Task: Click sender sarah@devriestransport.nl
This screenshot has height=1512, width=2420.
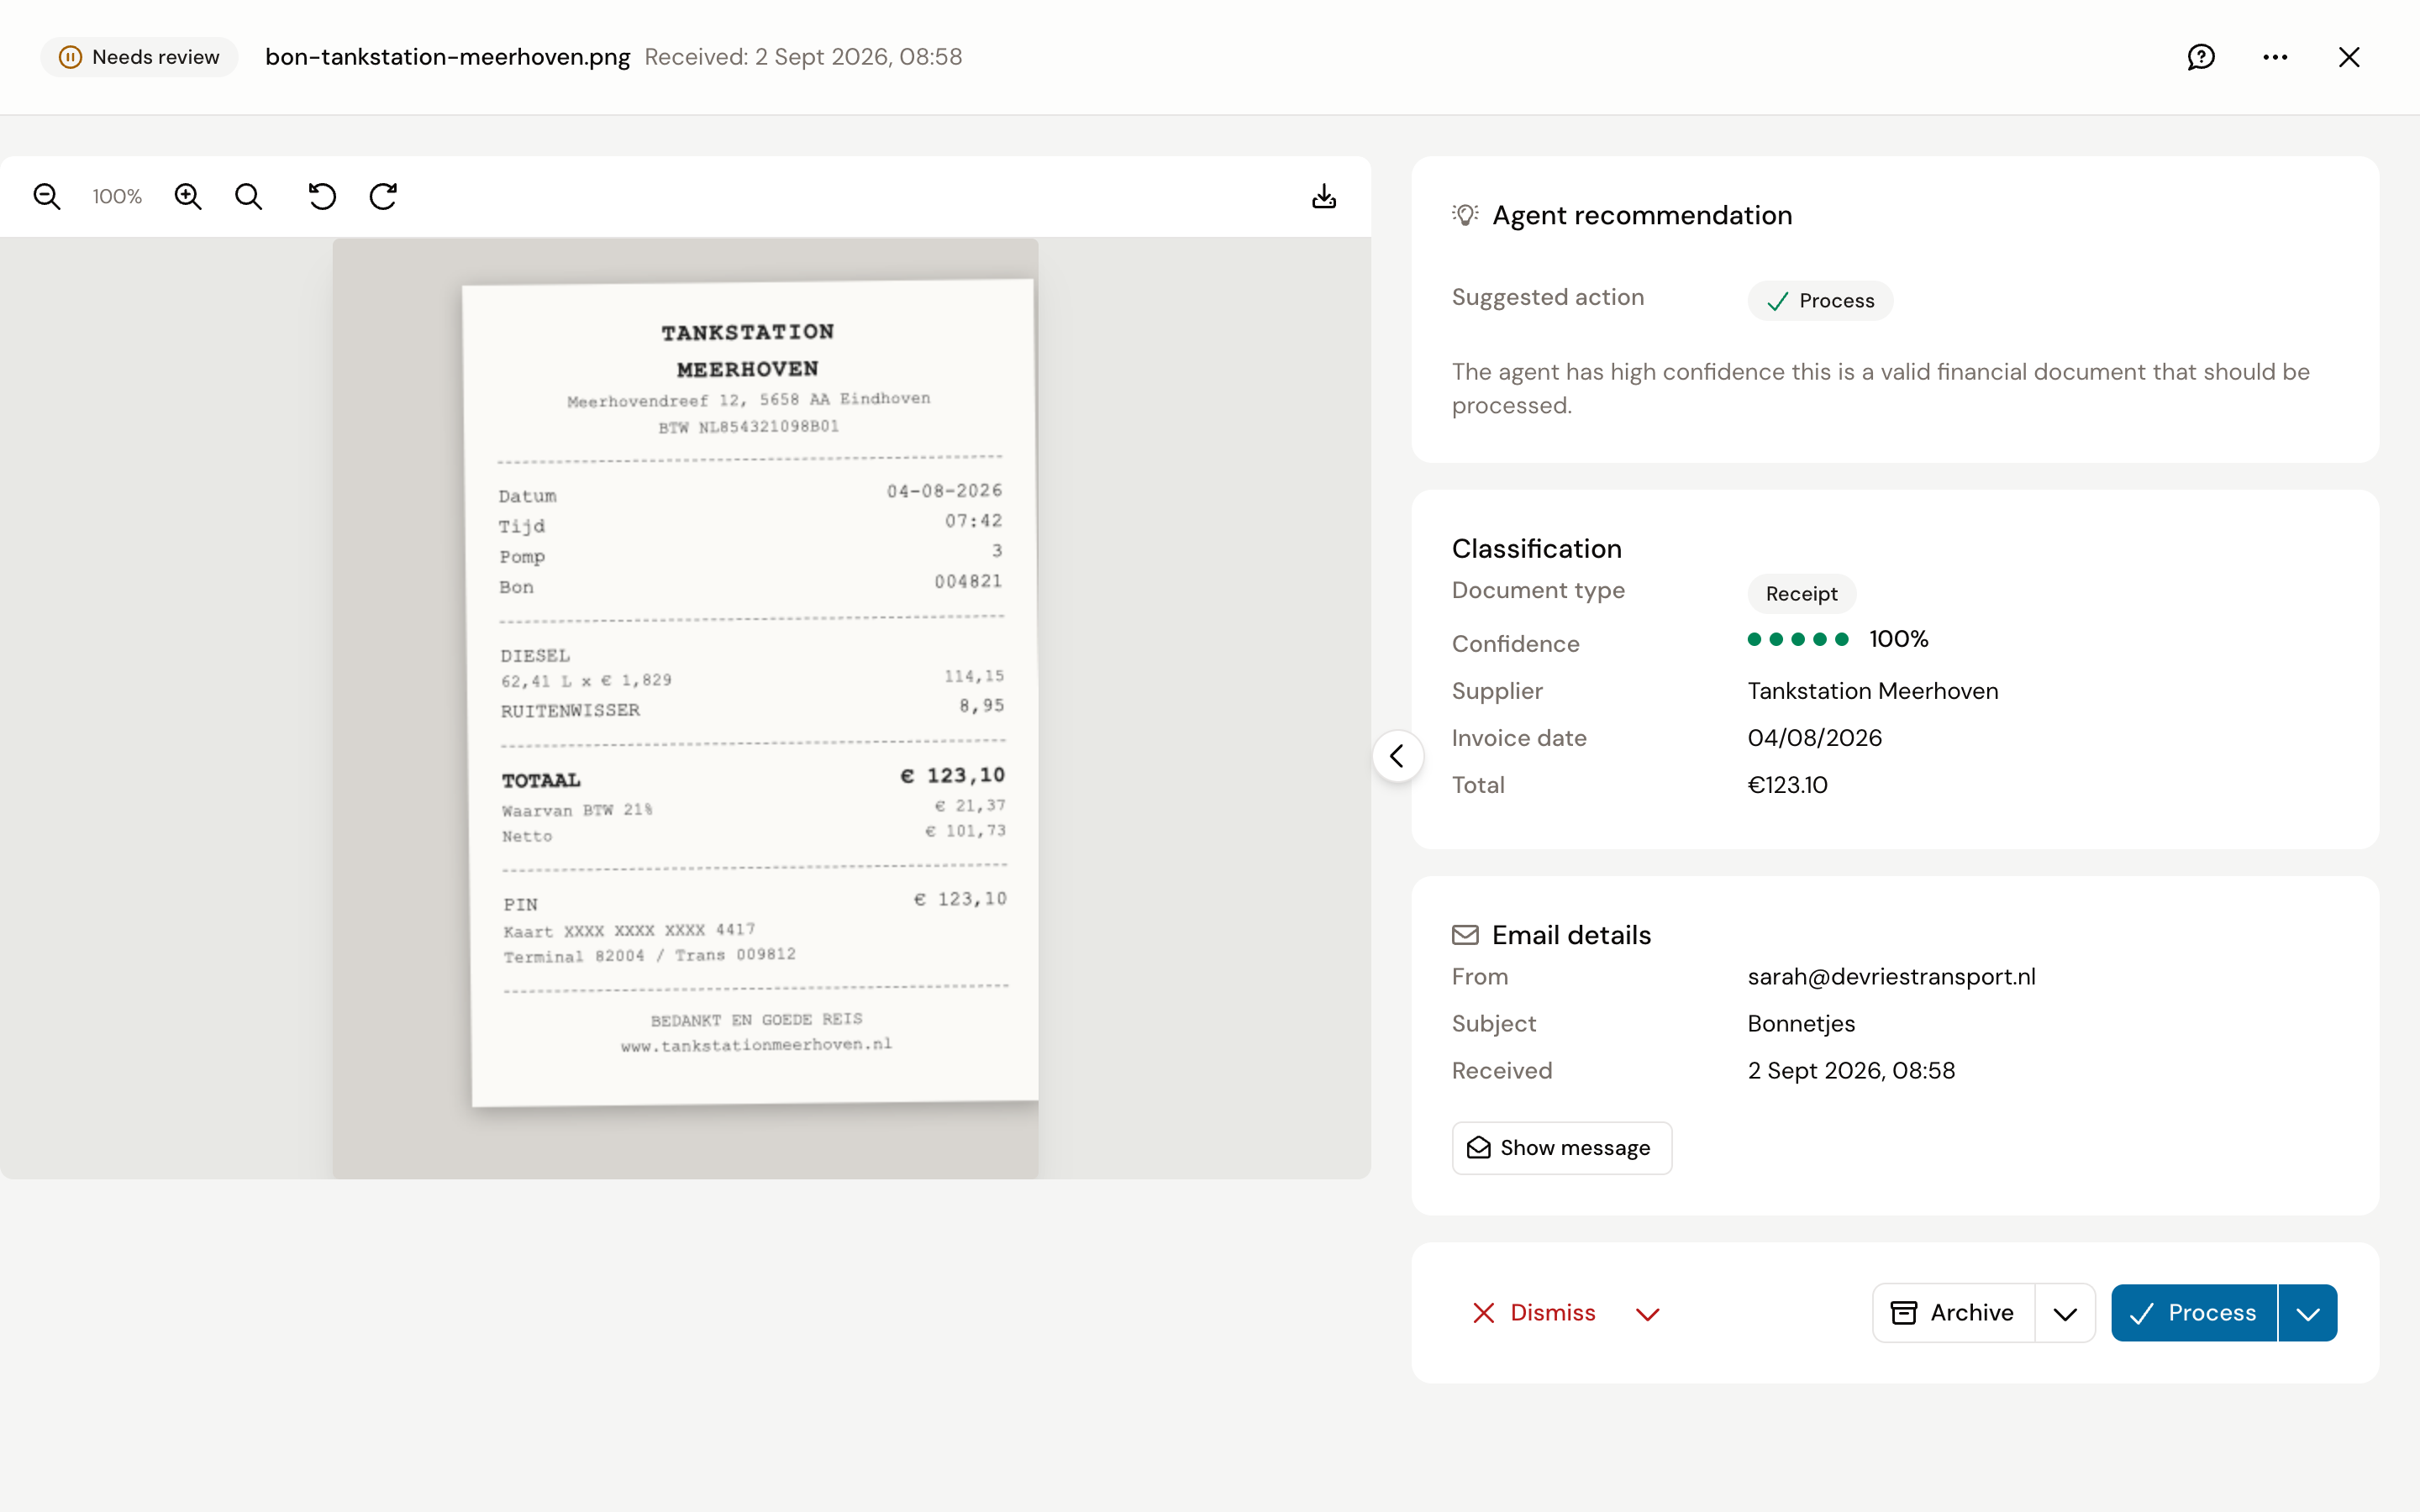Action: pyautogui.click(x=1891, y=977)
